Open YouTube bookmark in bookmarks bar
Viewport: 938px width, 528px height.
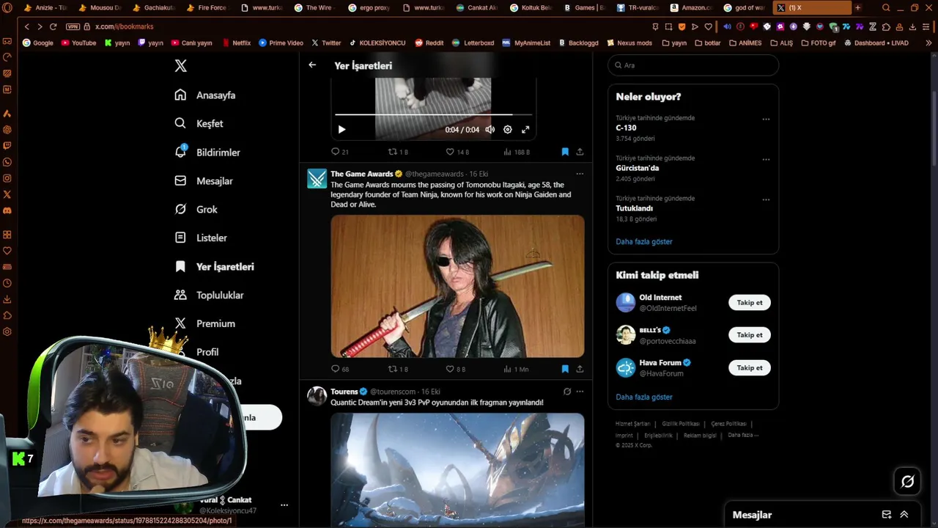tap(79, 43)
